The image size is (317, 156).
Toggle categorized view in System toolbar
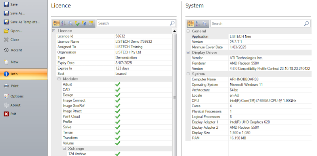tap(191, 24)
